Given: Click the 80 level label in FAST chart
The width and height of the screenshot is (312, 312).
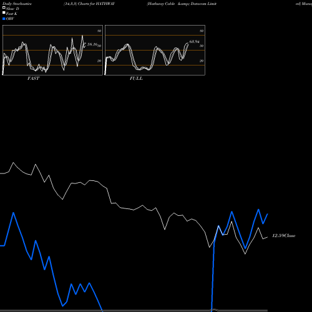Looking at the screenshot, I should 99,31.
